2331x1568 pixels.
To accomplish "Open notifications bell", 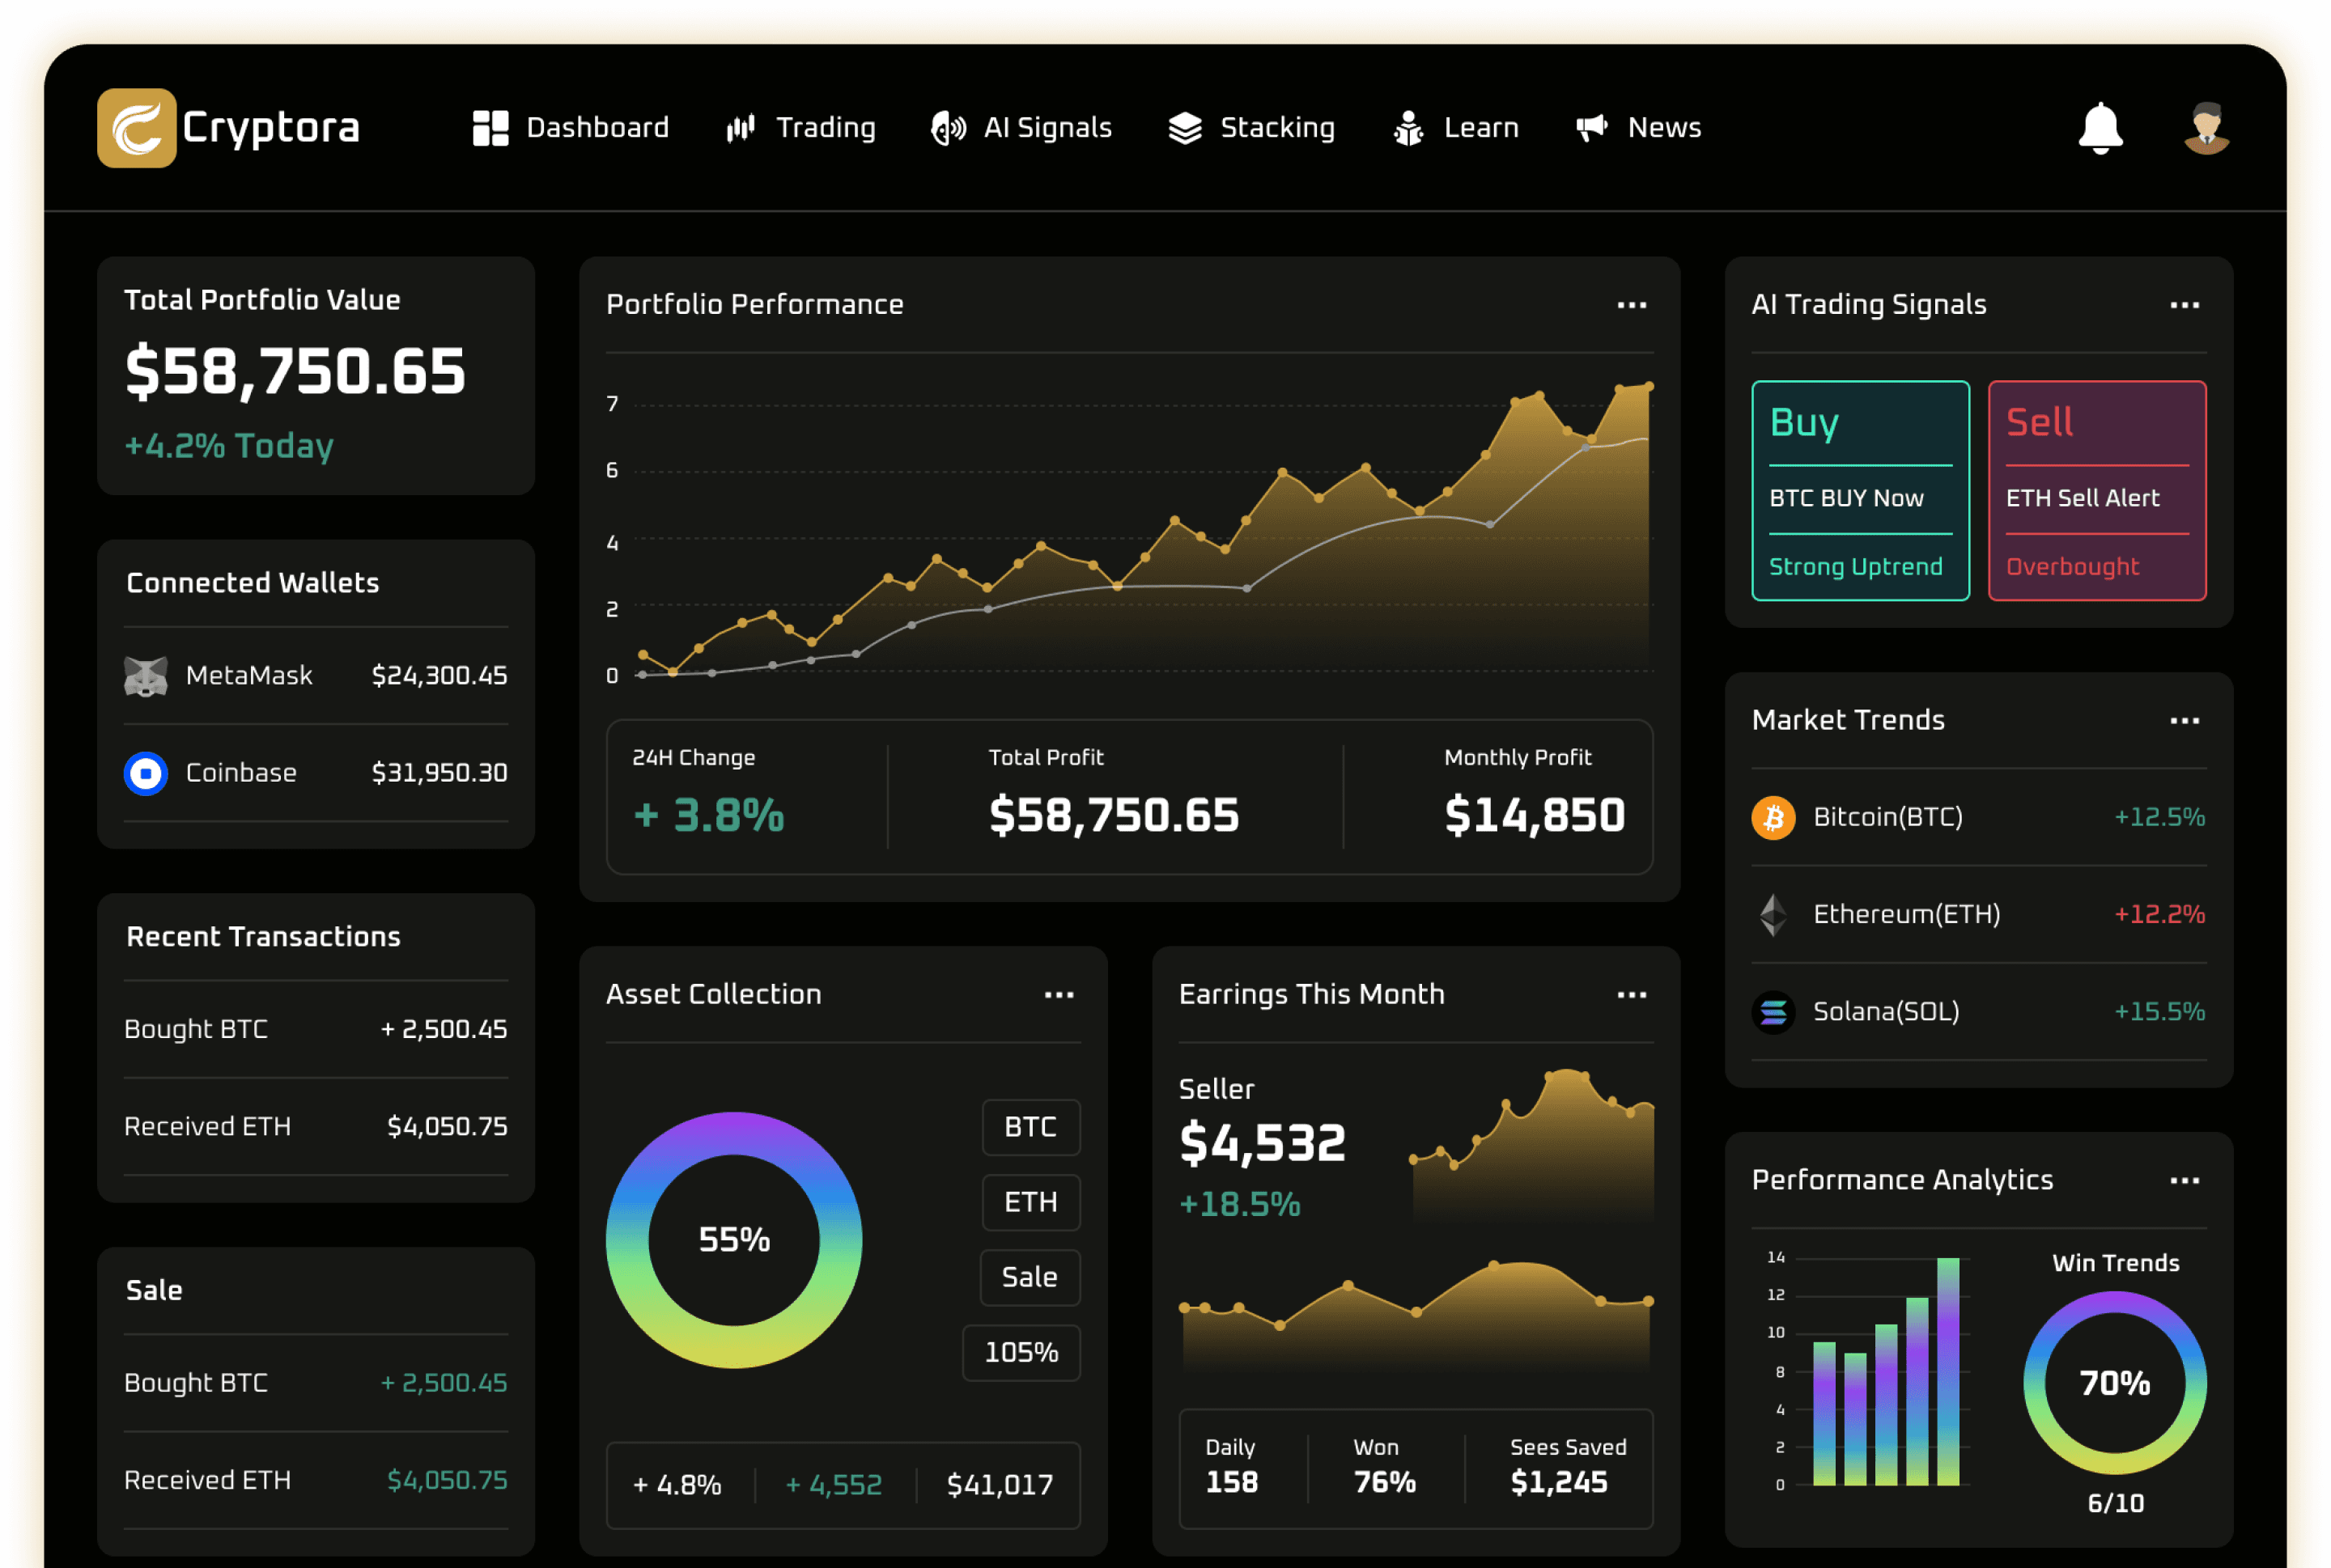I will (2100, 128).
